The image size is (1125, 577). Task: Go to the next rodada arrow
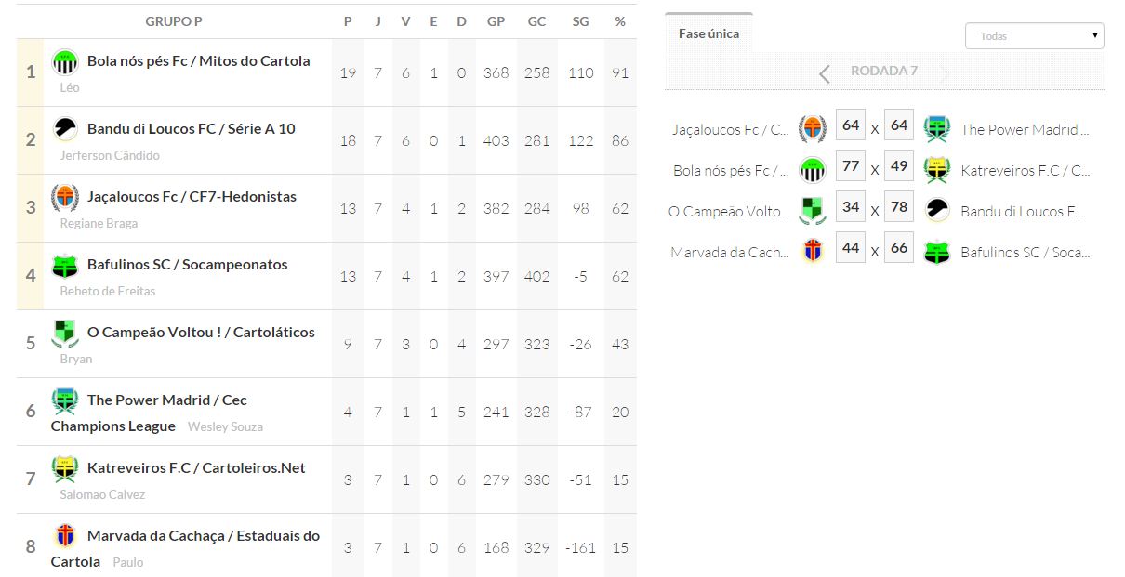(x=945, y=73)
